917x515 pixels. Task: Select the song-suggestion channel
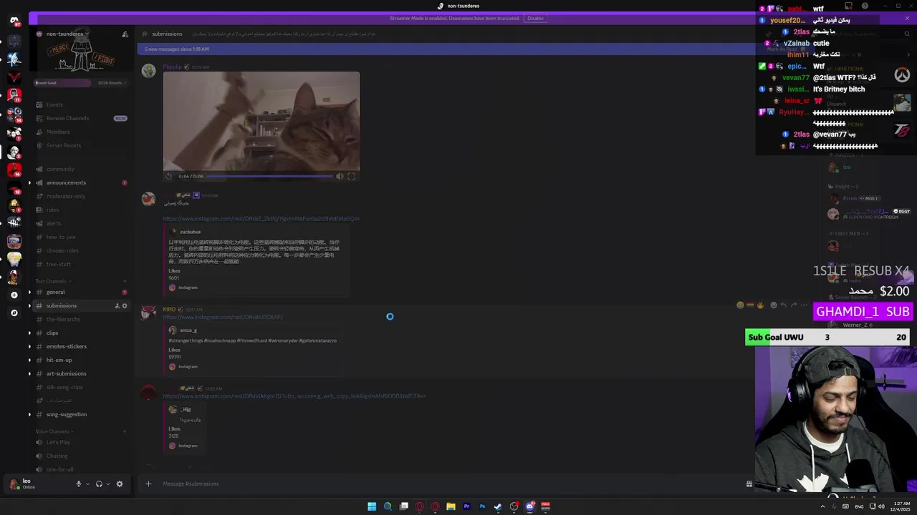coord(81,414)
